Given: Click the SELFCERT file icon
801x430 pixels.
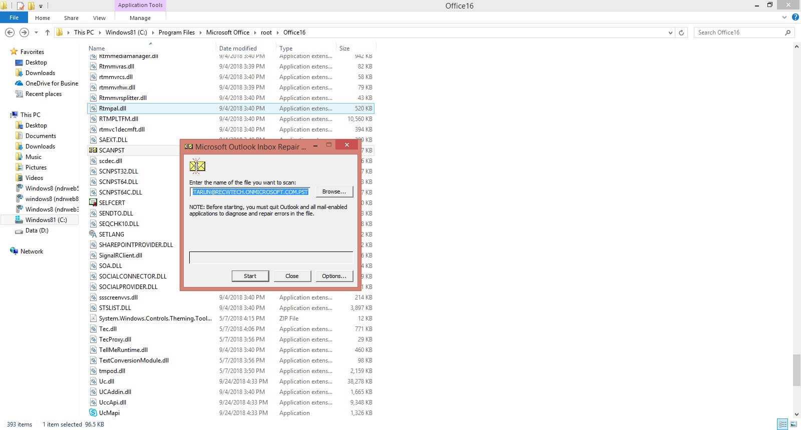Looking at the screenshot, I should pos(93,202).
